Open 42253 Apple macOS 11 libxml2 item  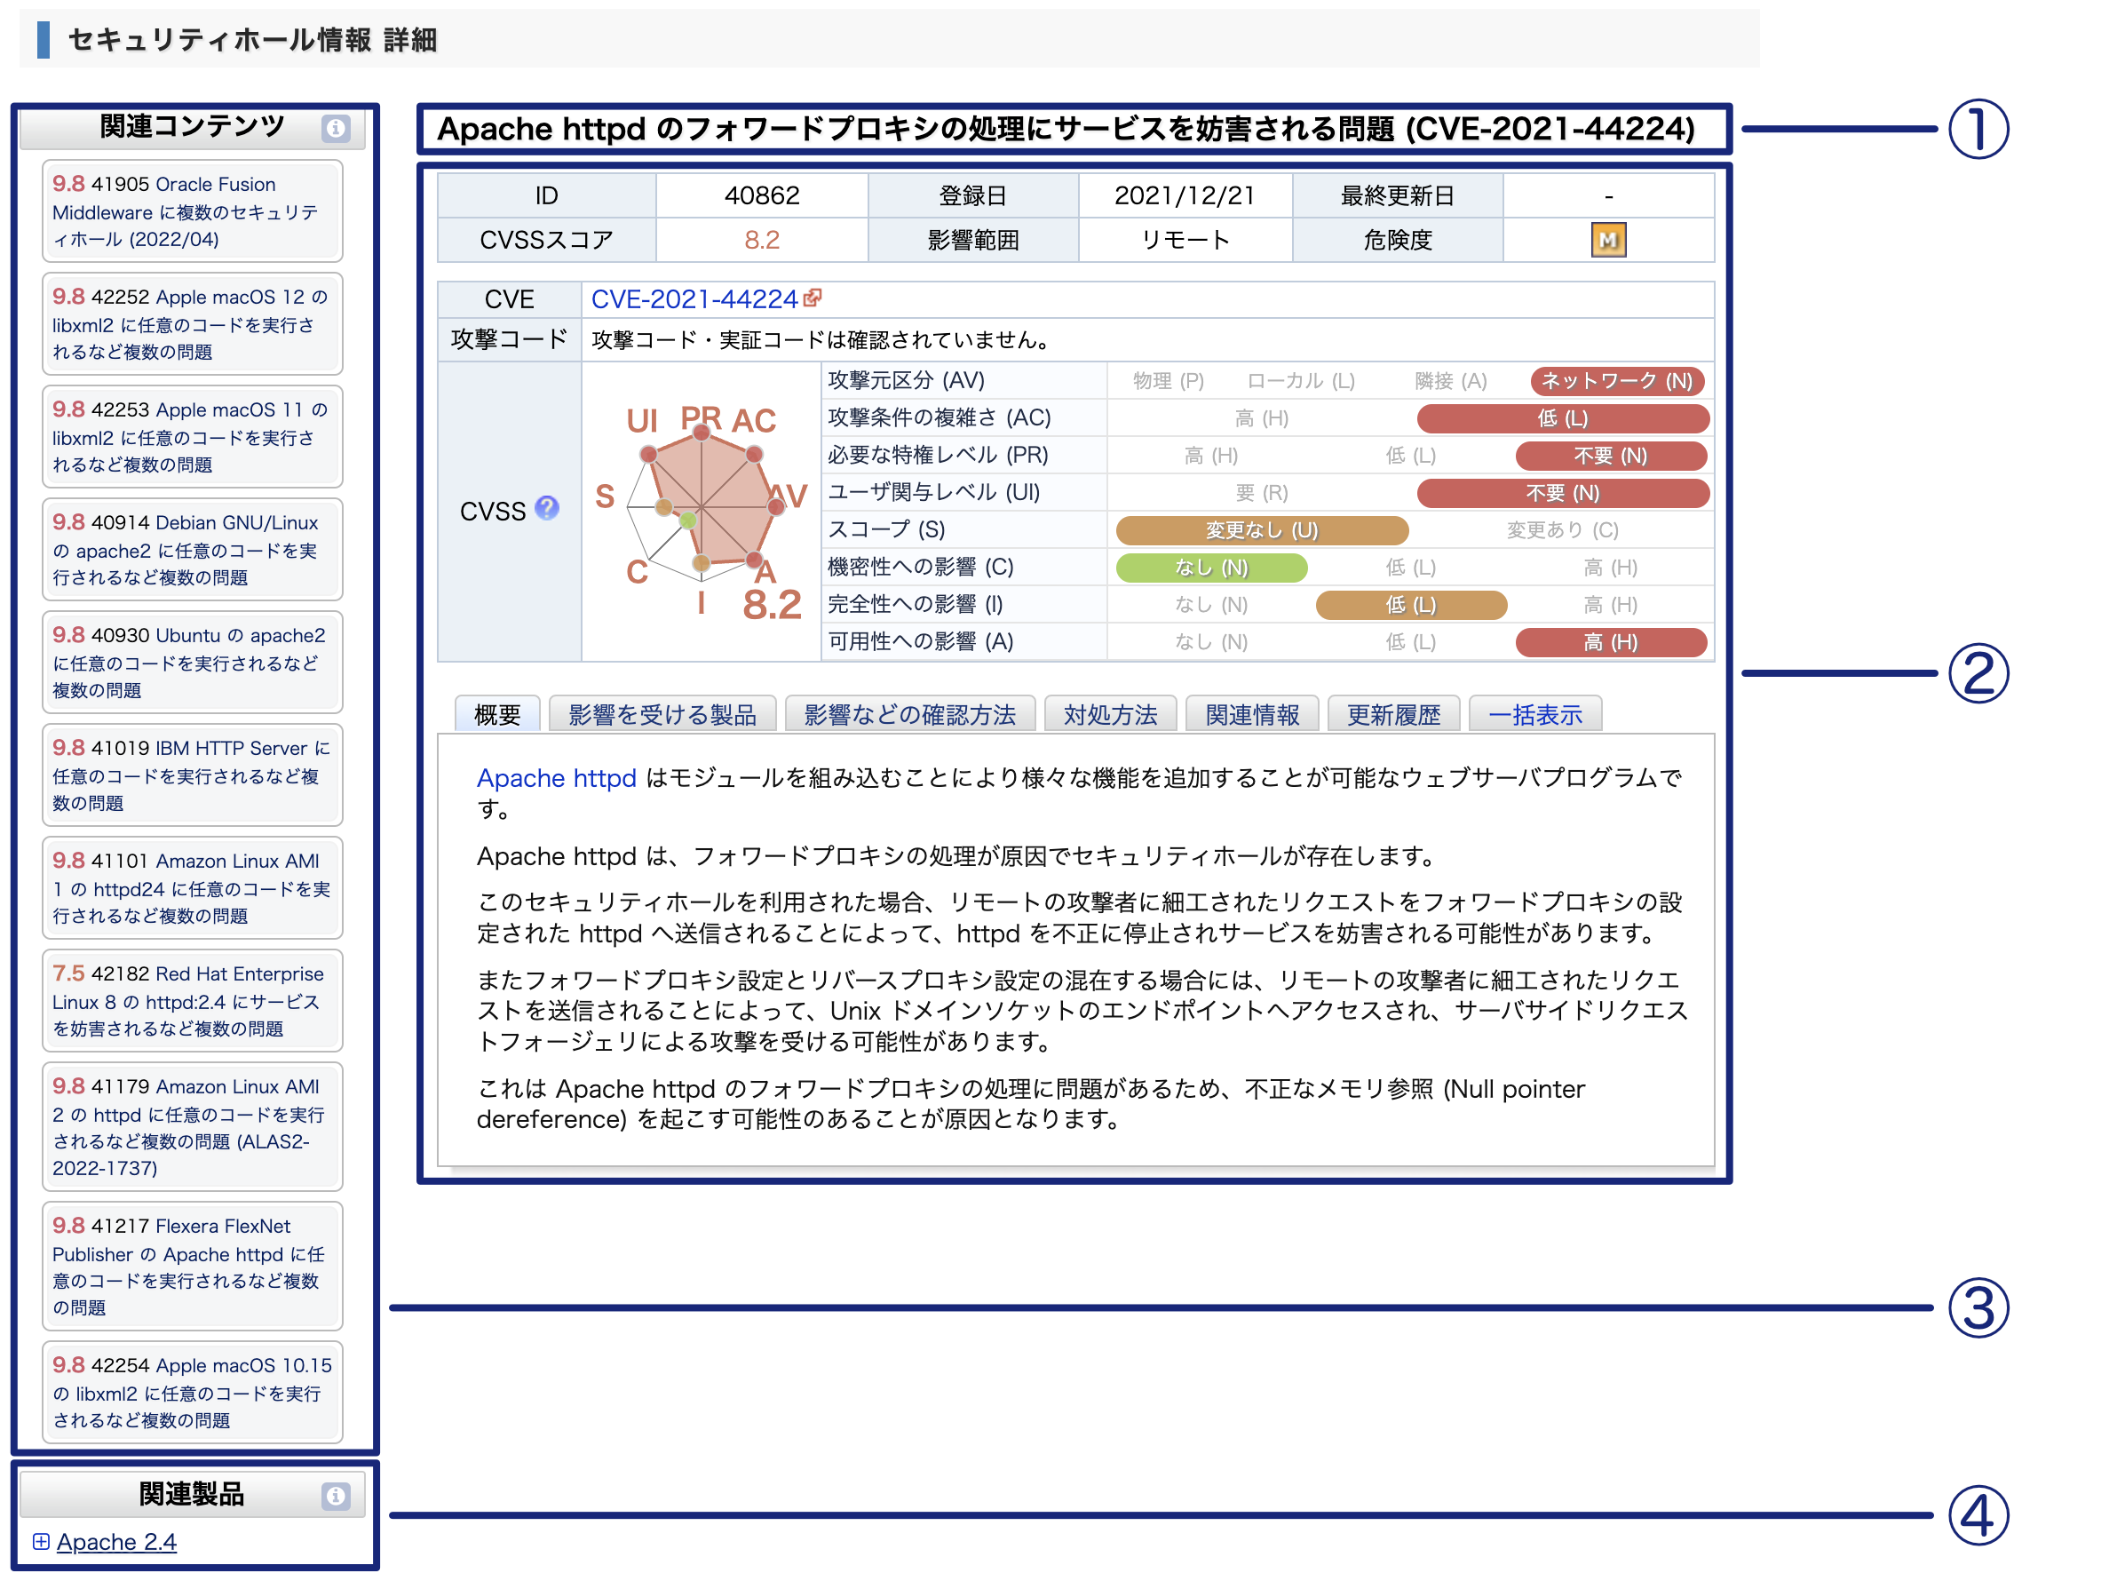[193, 436]
